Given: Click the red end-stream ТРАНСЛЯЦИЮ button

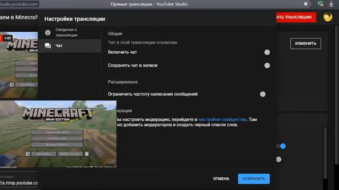Looking at the screenshot, I should 296,17.
